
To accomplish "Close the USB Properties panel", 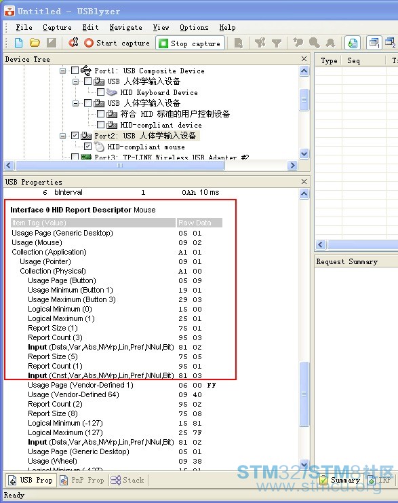I will (304, 181).
